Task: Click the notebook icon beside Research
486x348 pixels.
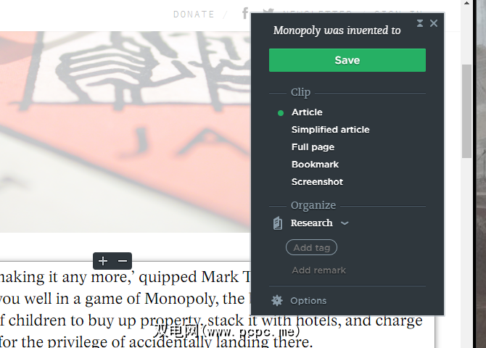Action: pos(277,223)
